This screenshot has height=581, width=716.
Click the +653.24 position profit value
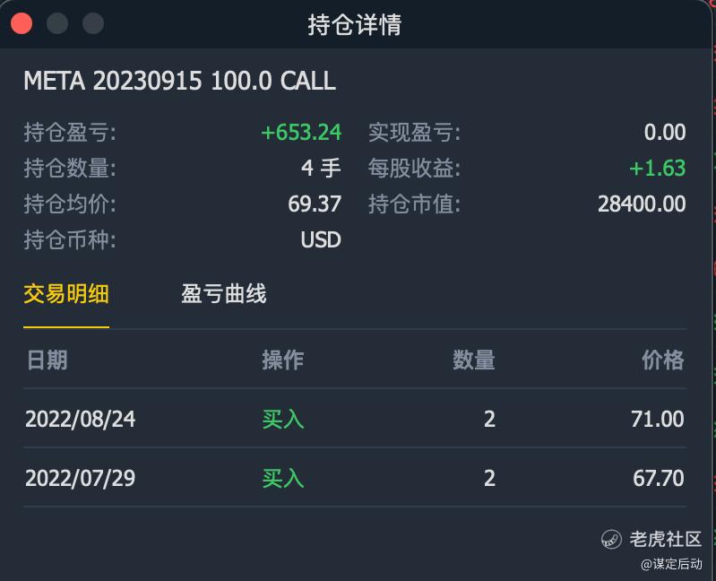301,133
